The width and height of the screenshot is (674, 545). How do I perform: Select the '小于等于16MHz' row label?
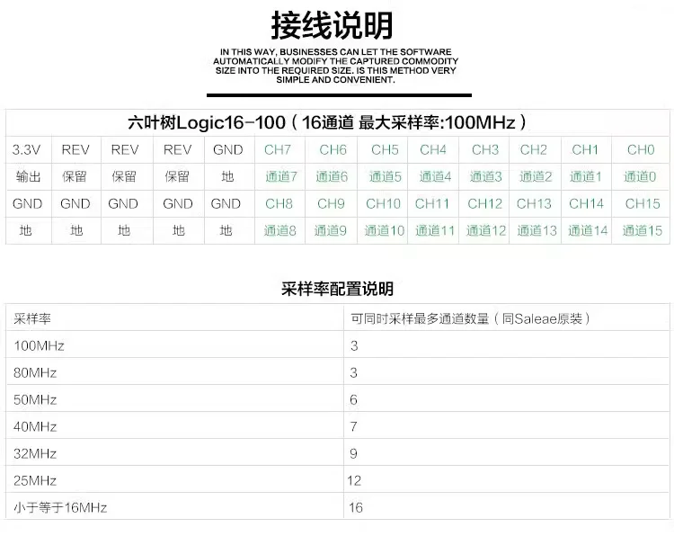click(x=60, y=507)
